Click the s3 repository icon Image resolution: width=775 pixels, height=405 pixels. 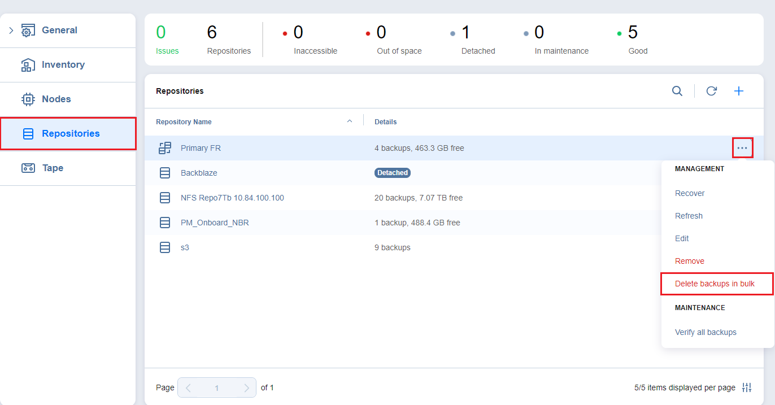[x=165, y=247]
